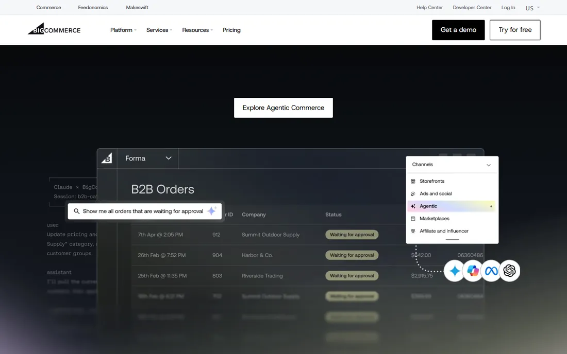Click the sparkle icon in search box
Viewport: 567px width, 354px height.
[212, 211]
